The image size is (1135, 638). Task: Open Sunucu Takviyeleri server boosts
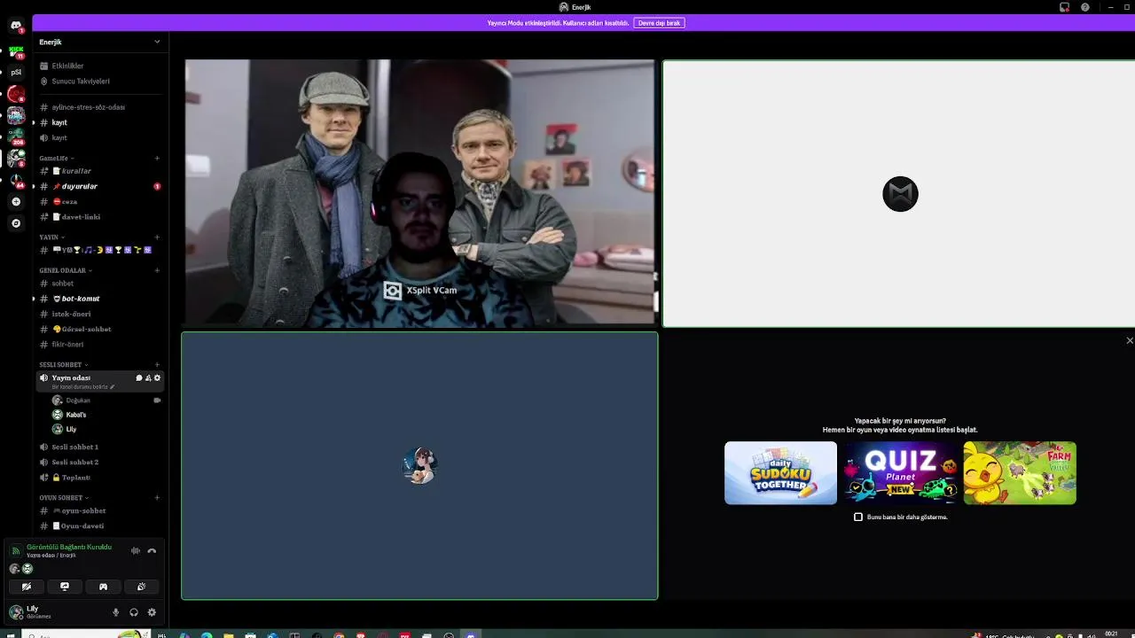pyautogui.click(x=81, y=82)
